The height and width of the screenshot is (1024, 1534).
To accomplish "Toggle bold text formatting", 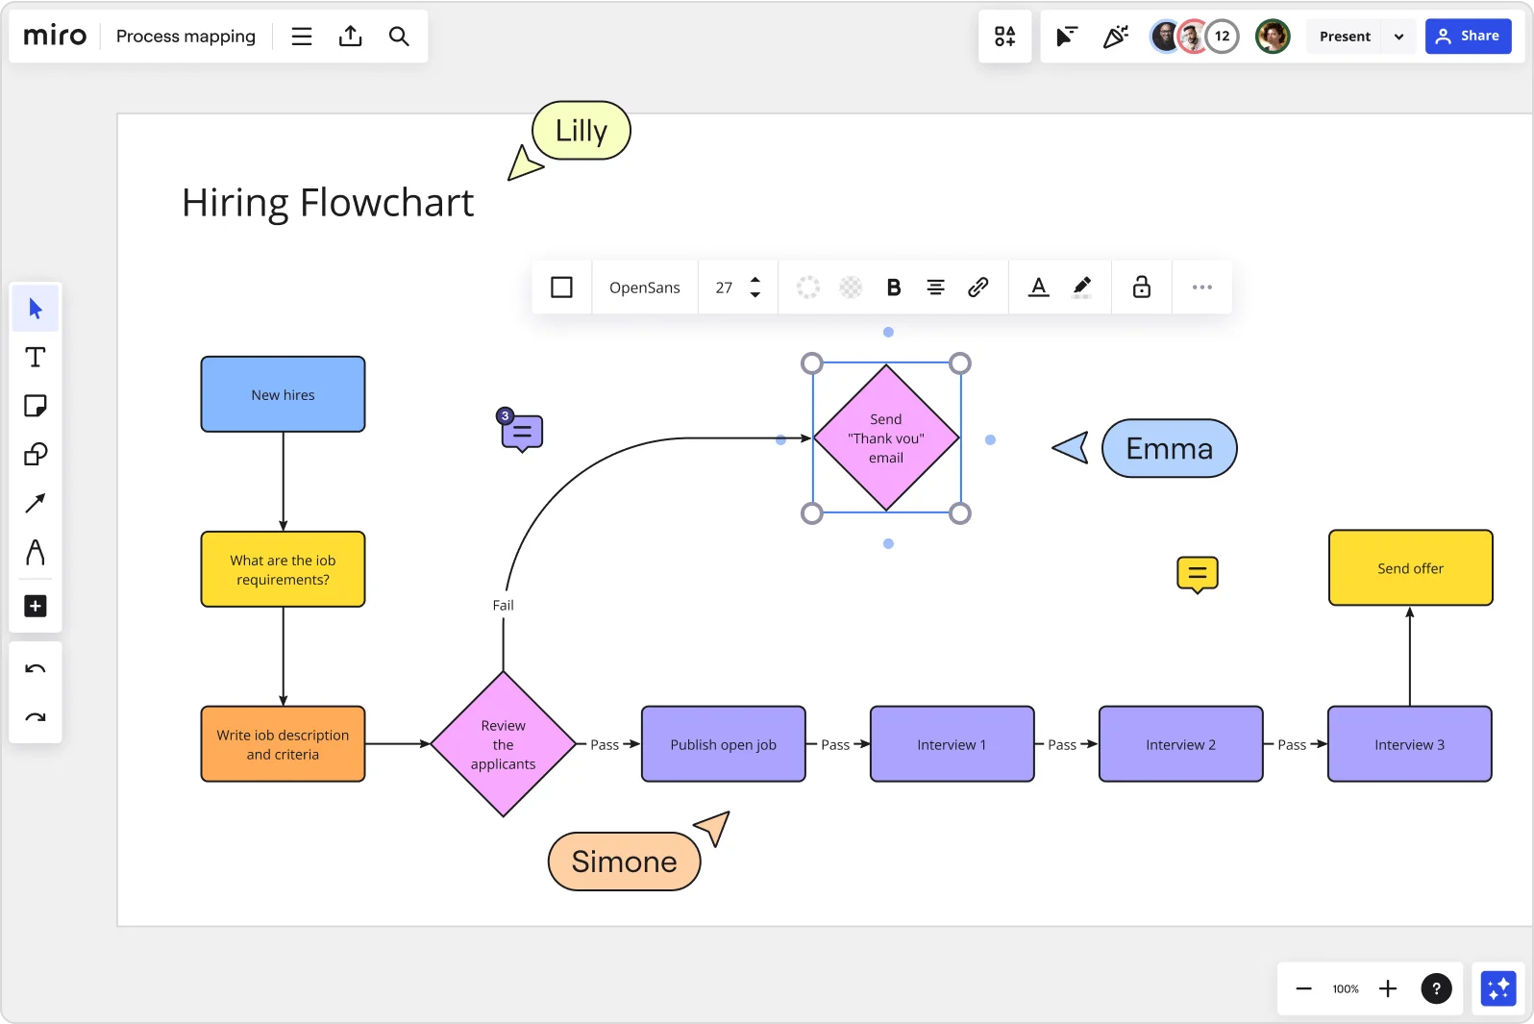I will click(x=893, y=287).
